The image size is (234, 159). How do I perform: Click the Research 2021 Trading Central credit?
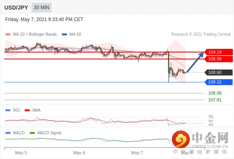[201, 35]
